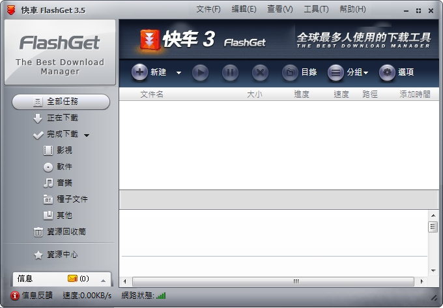Click the Start play button in toolbar
Screen dimensions: 443x308
(200, 73)
